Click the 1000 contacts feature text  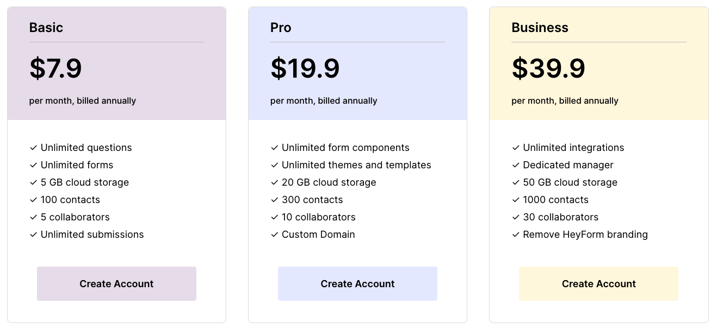pyautogui.click(x=555, y=200)
